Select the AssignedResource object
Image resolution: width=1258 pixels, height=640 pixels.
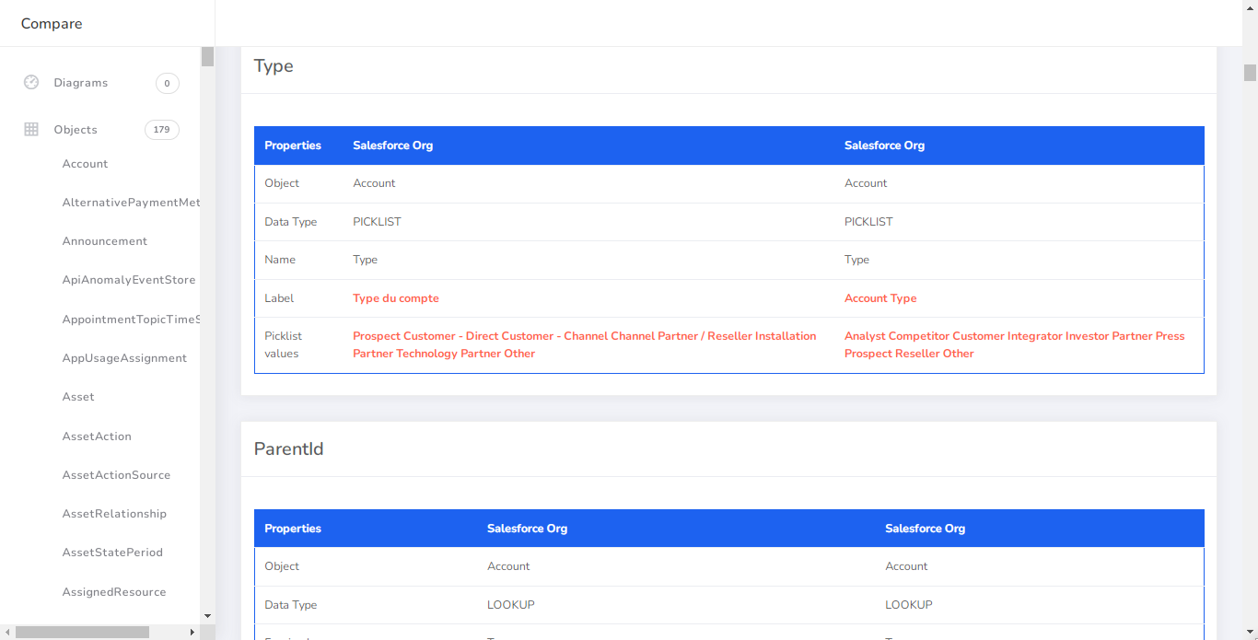pyautogui.click(x=114, y=592)
